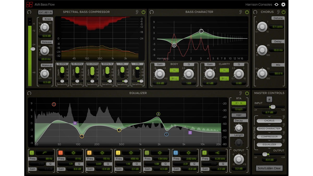
Task: Click Bass Character node B on curve
Action: click(x=174, y=45)
